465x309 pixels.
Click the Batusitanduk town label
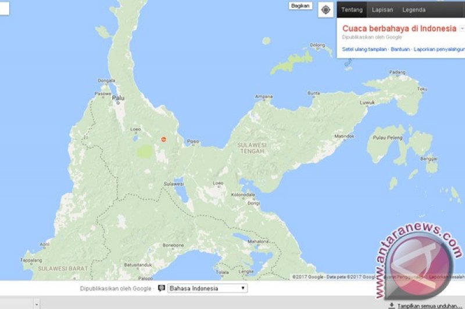138,264
